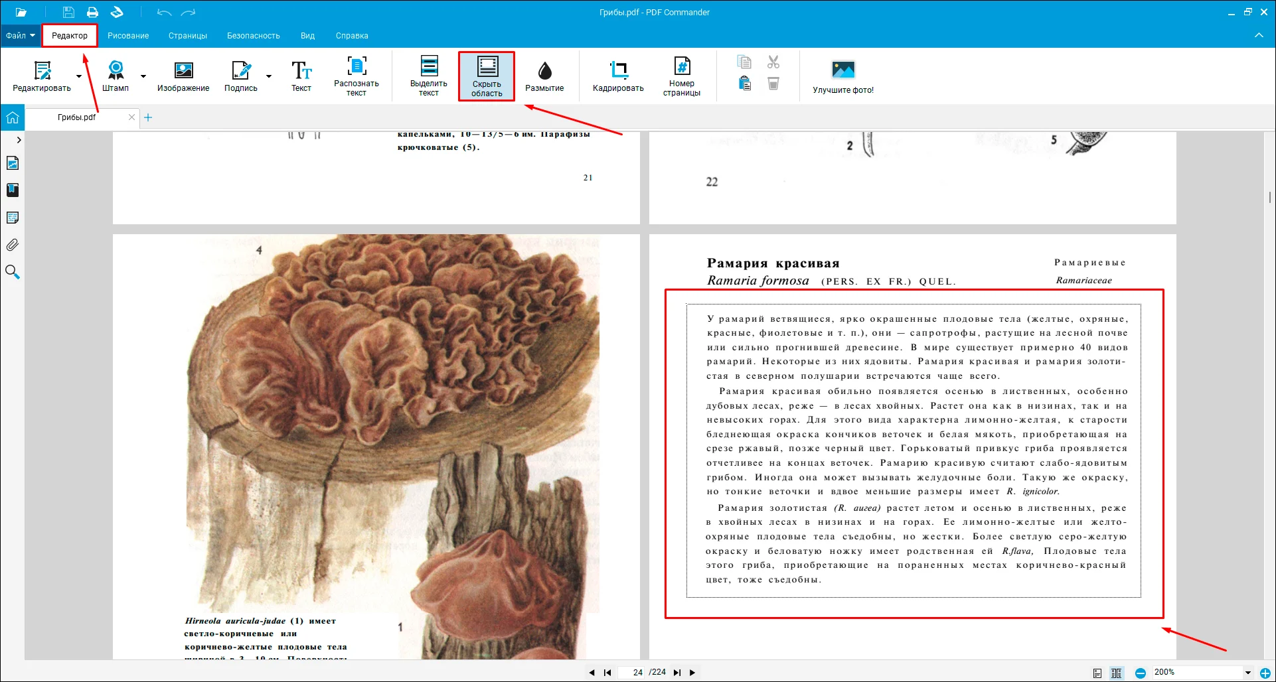Jump to the first page
This screenshot has height=682, width=1276.
coord(607,672)
